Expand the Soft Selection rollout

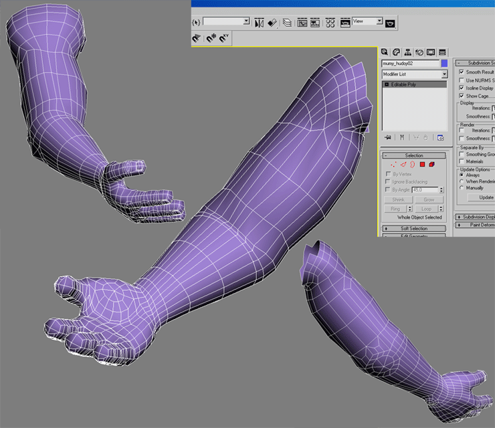coord(414,229)
